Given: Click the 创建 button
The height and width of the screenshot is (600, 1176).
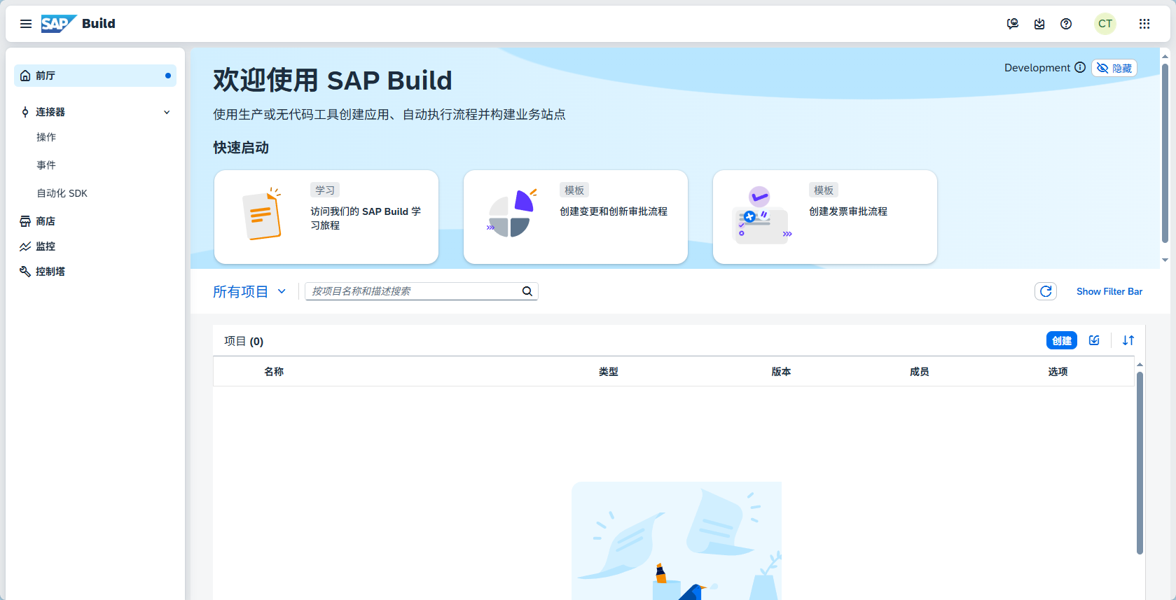Looking at the screenshot, I should point(1062,340).
